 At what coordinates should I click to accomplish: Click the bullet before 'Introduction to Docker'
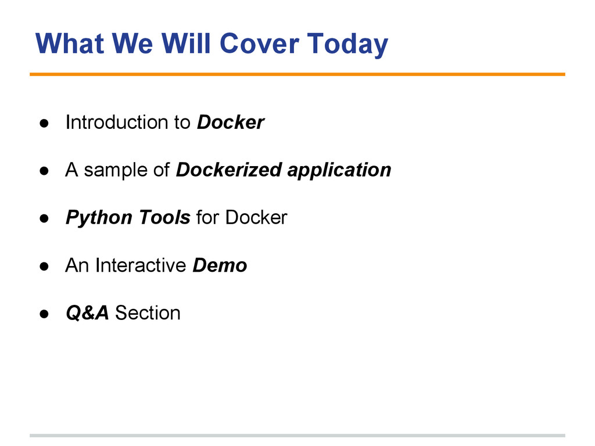[44, 123]
